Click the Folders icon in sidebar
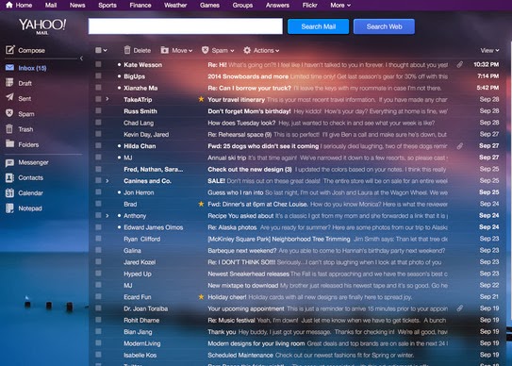The width and height of the screenshot is (512, 366). point(9,143)
